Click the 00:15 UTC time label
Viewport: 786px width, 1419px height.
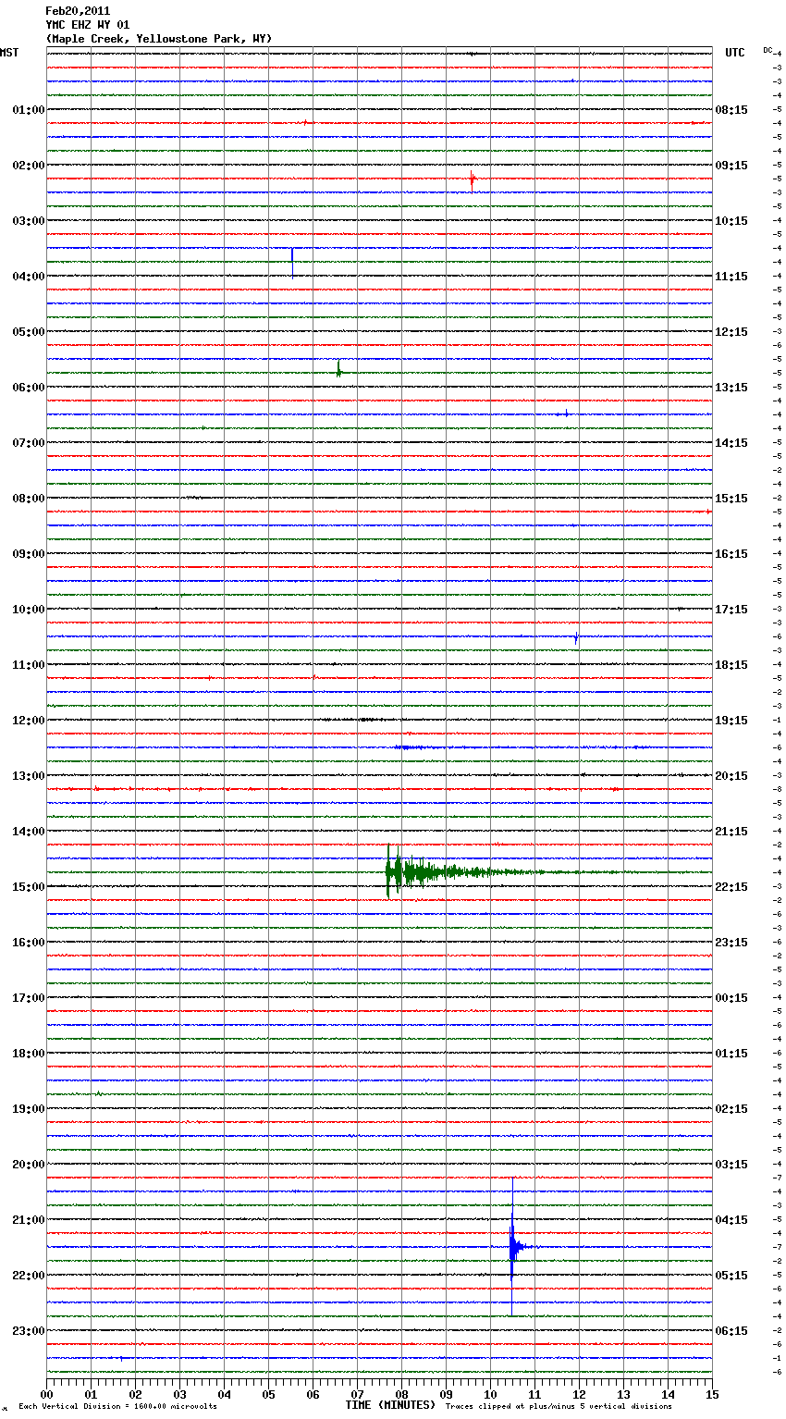coord(731,998)
